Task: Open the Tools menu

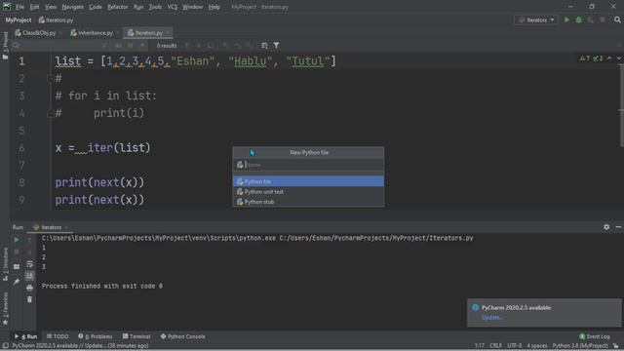Action: coord(155,7)
